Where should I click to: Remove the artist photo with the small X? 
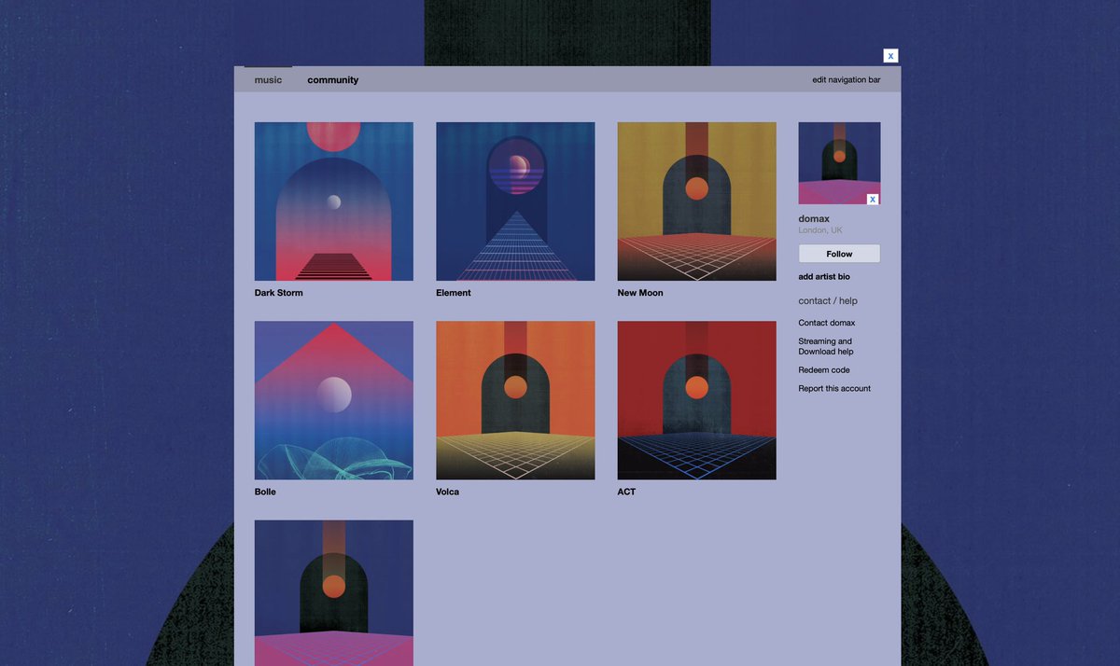873,199
